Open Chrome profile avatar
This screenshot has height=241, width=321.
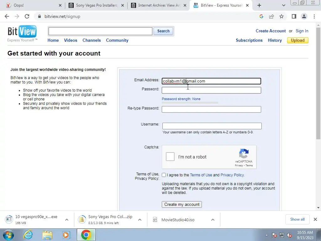304,16
